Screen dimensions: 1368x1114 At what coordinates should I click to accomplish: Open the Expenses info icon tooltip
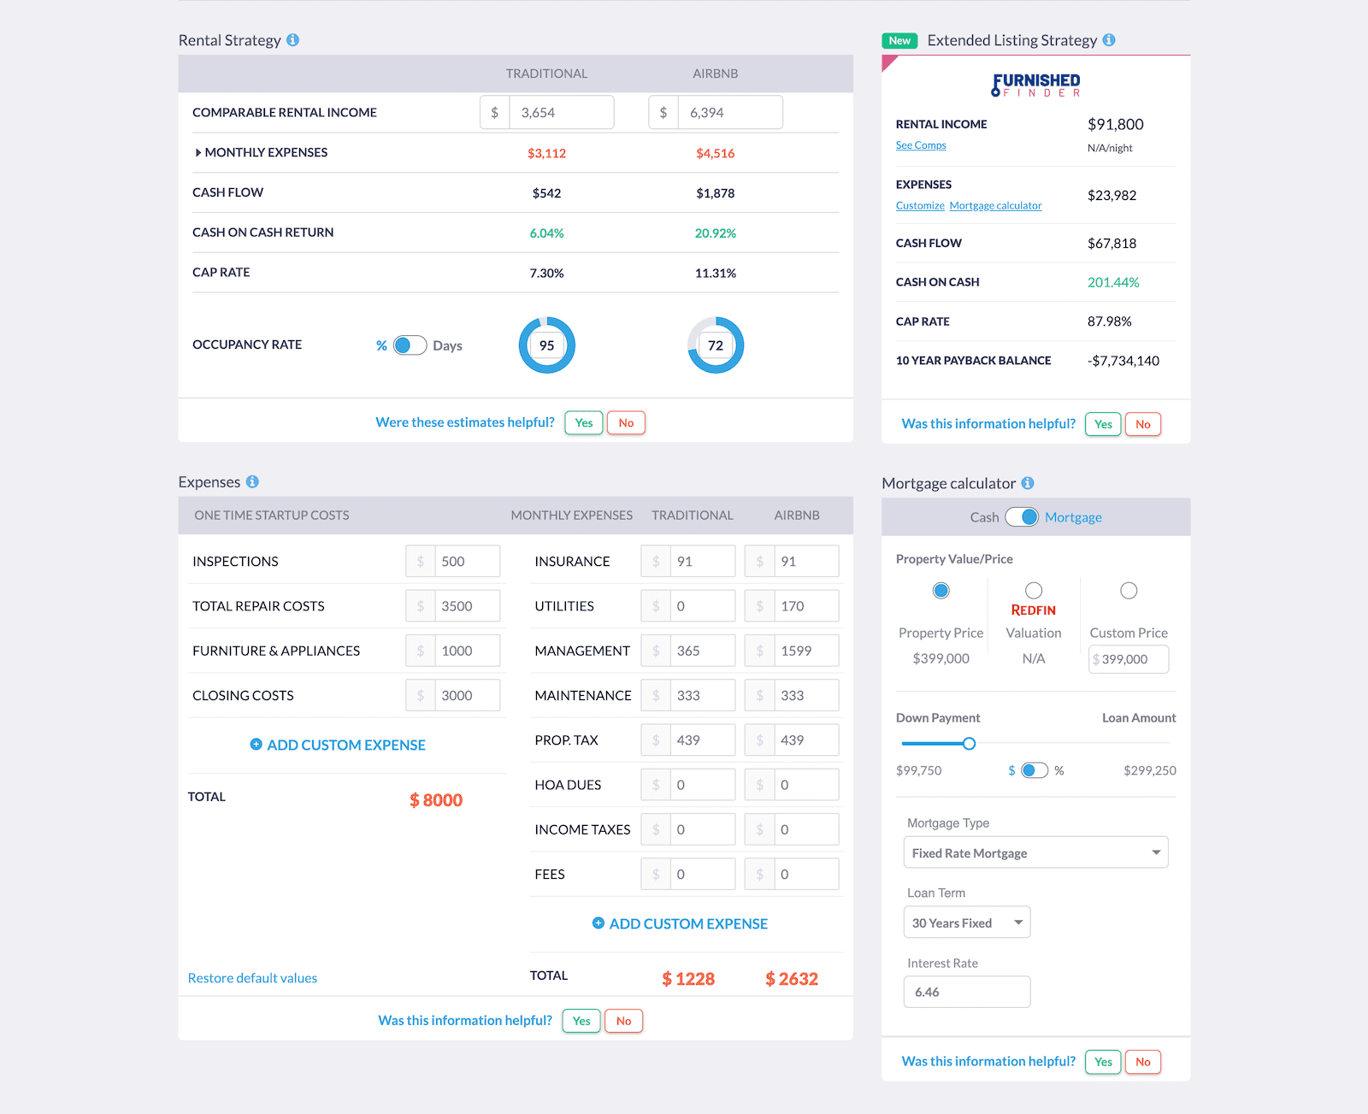coord(252,482)
